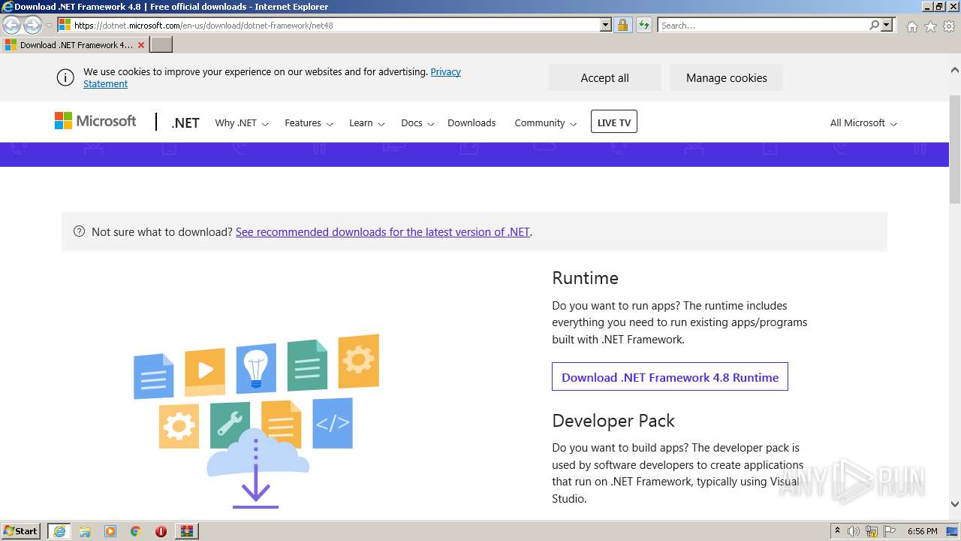Show hidden tray icons arrow

tap(837, 531)
